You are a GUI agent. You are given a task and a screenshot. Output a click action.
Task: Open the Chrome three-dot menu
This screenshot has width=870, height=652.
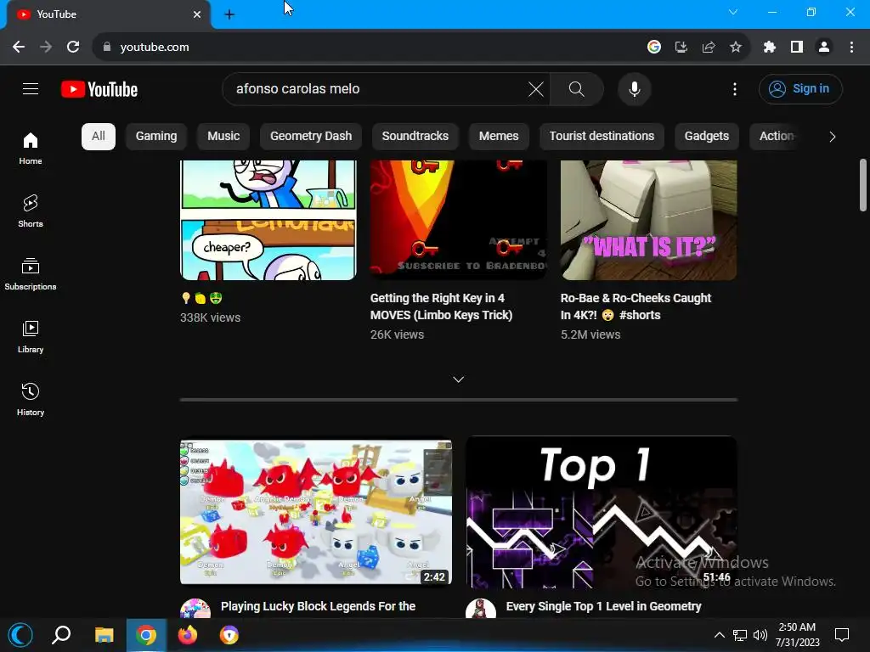[x=851, y=48]
